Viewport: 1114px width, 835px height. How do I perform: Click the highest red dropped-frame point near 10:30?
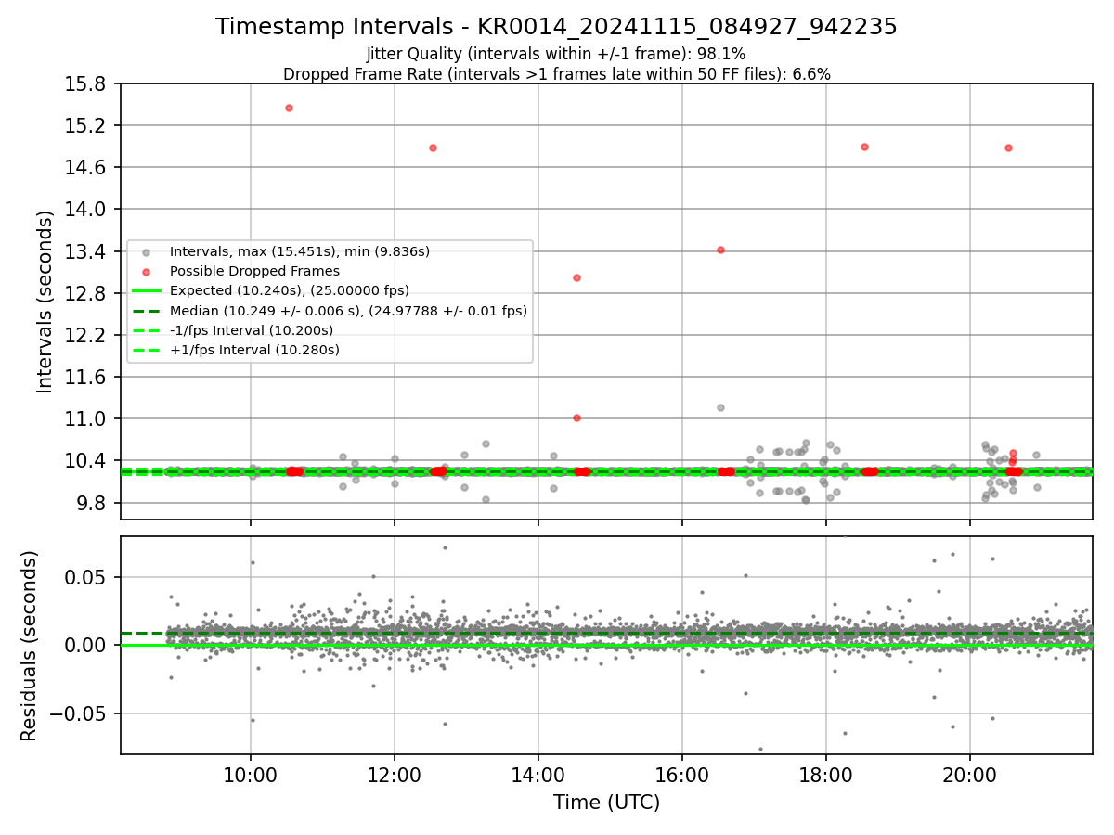tap(289, 108)
